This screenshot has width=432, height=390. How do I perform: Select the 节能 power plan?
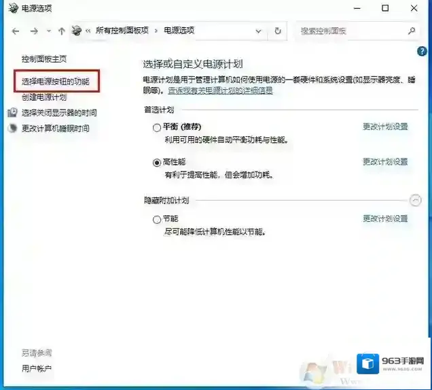point(157,219)
